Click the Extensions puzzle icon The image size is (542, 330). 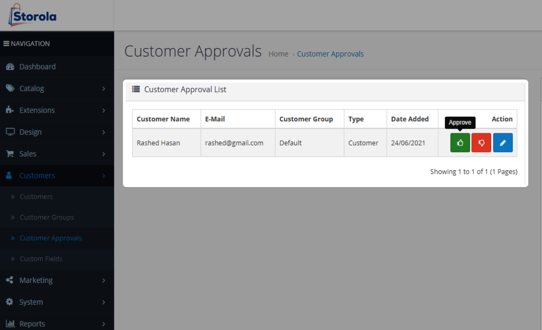(x=10, y=110)
